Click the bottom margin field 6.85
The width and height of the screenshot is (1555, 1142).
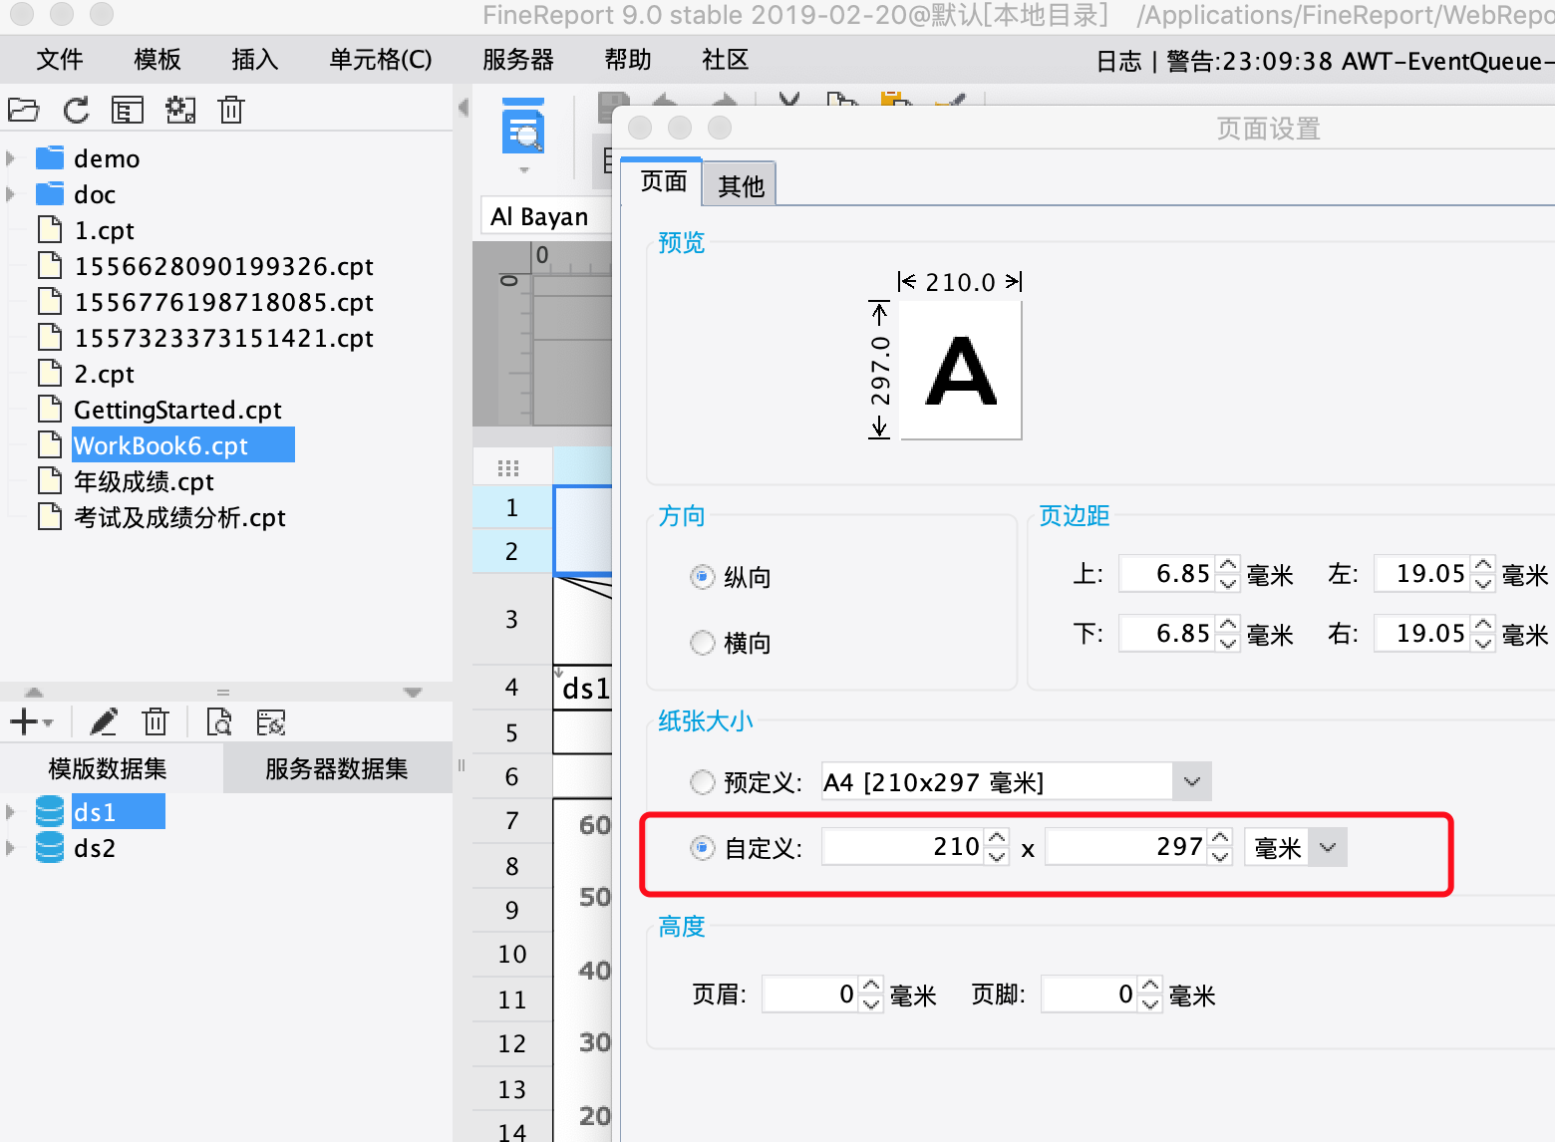(1166, 634)
